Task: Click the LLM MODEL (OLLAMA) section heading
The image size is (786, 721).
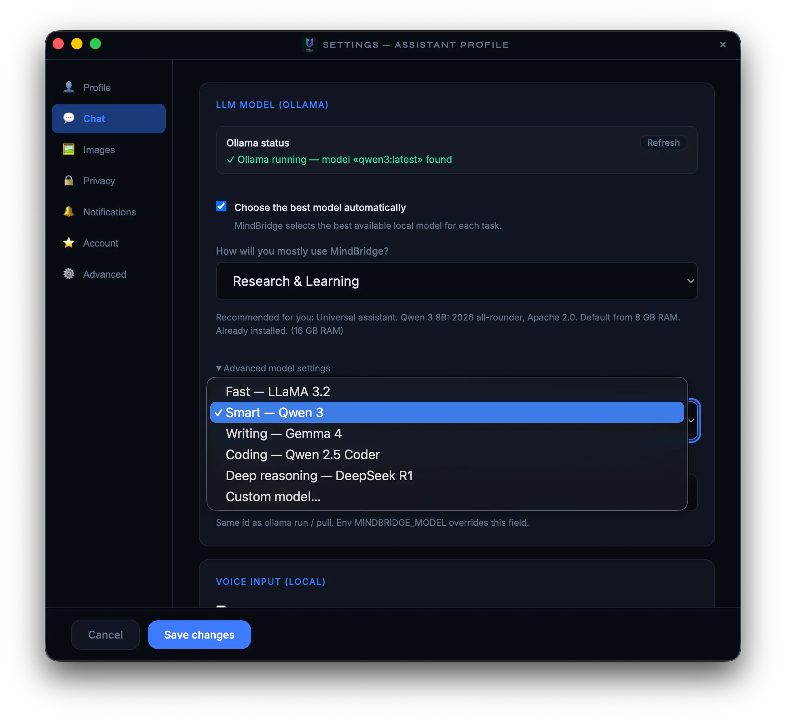Action: tap(272, 105)
